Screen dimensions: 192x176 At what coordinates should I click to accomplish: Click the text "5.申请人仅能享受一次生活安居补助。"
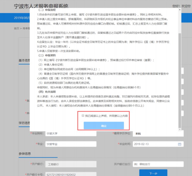pyautogui.click(x=59, y=51)
